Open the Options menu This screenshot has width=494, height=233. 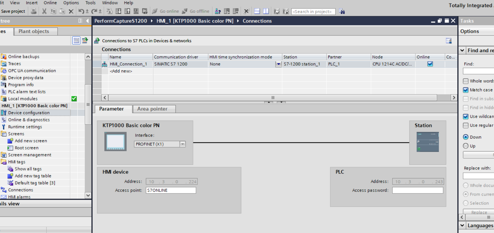click(71, 3)
